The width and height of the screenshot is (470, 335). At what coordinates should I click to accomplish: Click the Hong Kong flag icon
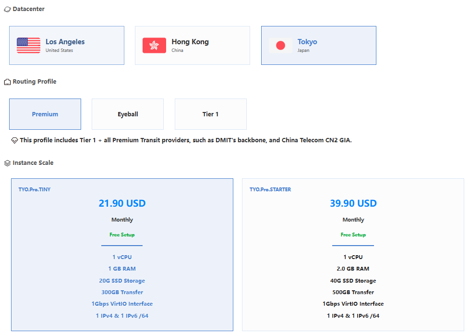tap(154, 45)
